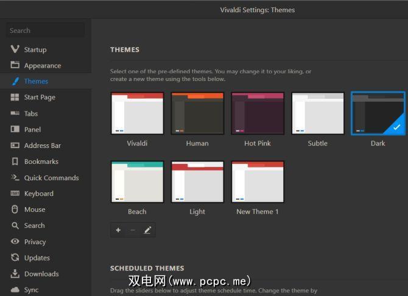Select the New Theme 1 thumbnail

point(258,181)
